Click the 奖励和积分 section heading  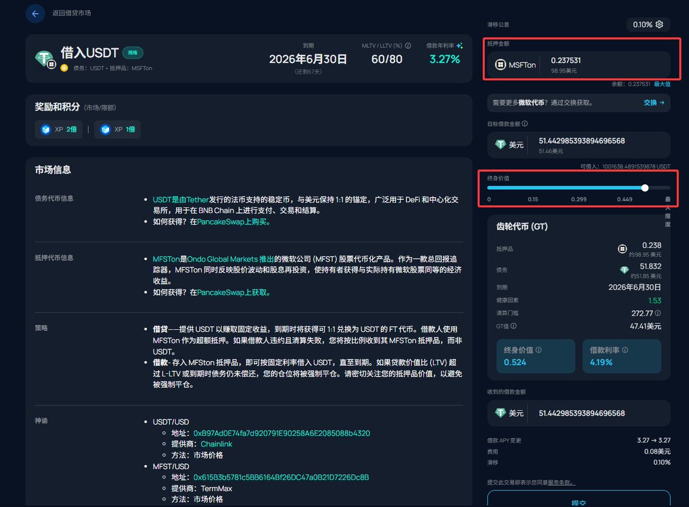[57, 107]
